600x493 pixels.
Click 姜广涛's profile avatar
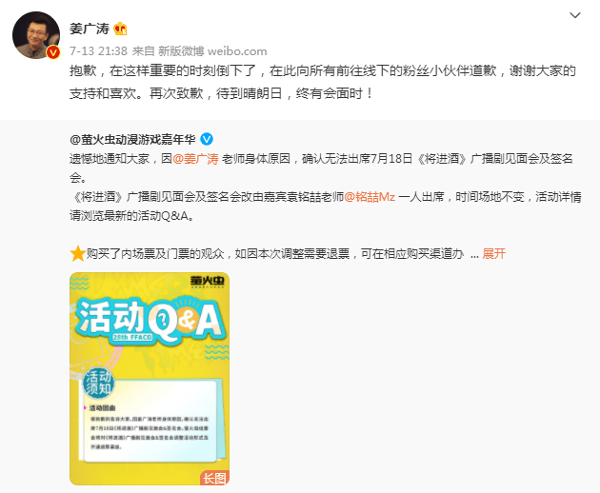point(36,35)
